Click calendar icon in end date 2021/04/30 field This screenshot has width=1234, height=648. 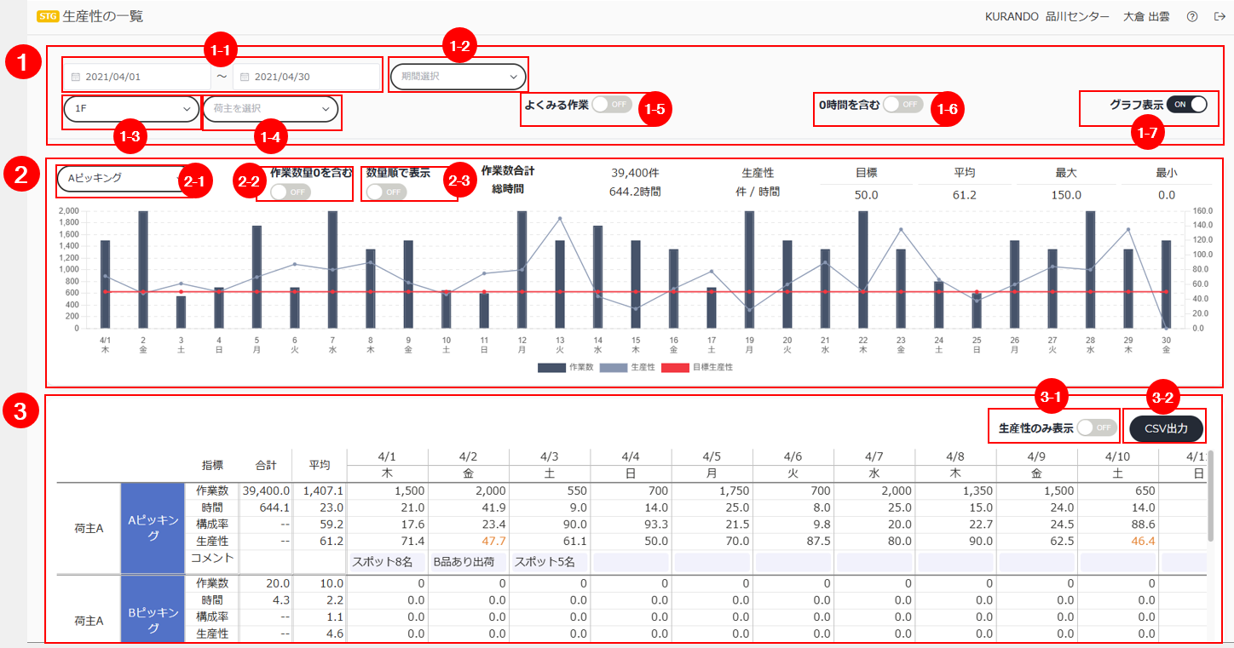coord(245,77)
